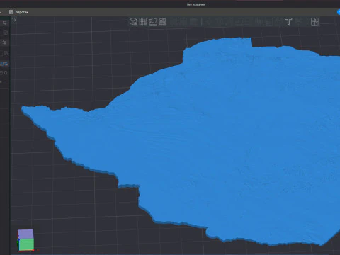Click the "Без названия" window title text
This screenshot has height=255, width=340.
point(195,4)
